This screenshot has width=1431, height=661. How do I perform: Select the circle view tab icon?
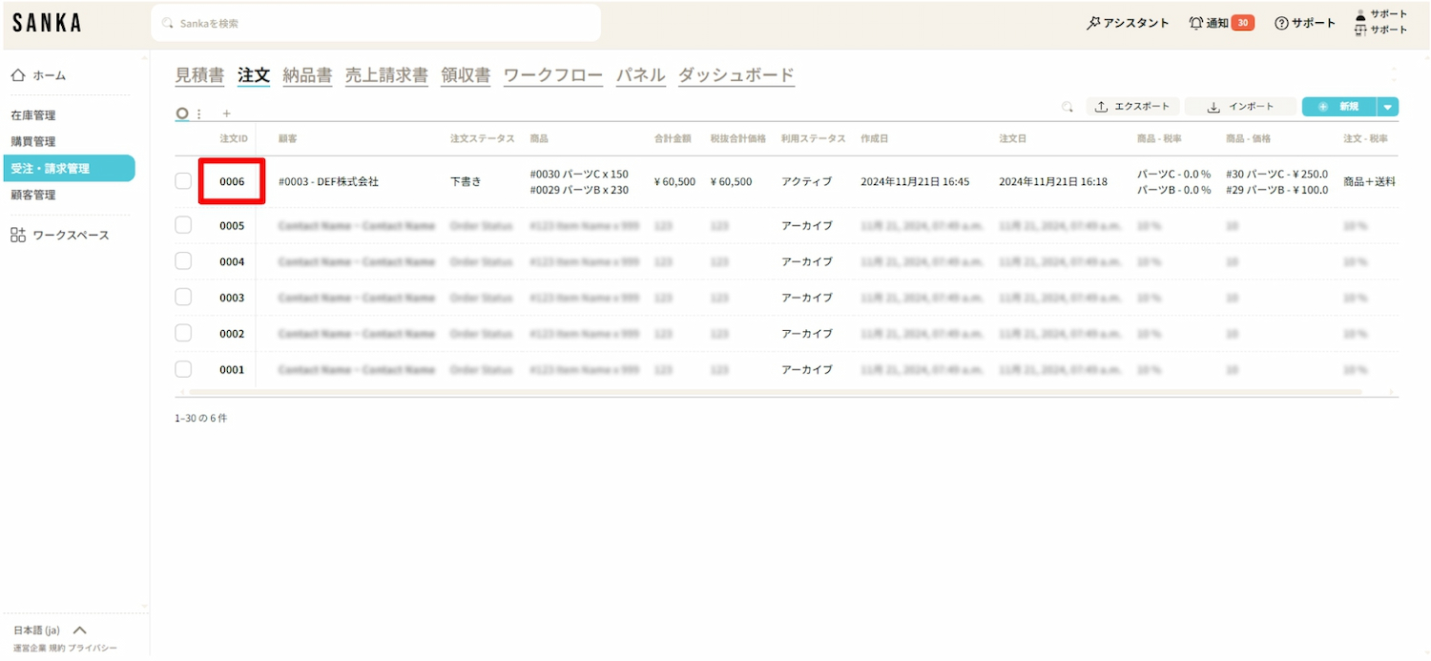[x=182, y=113]
